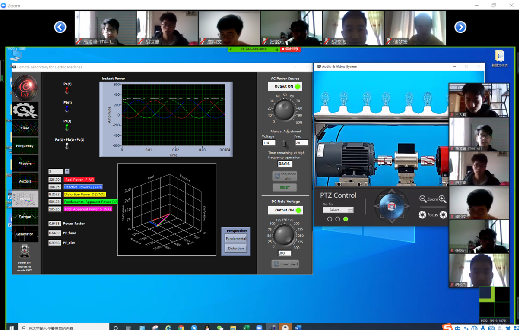Open the PTZ Go To Select dropdown

pyautogui.click(x=338, y=210)
